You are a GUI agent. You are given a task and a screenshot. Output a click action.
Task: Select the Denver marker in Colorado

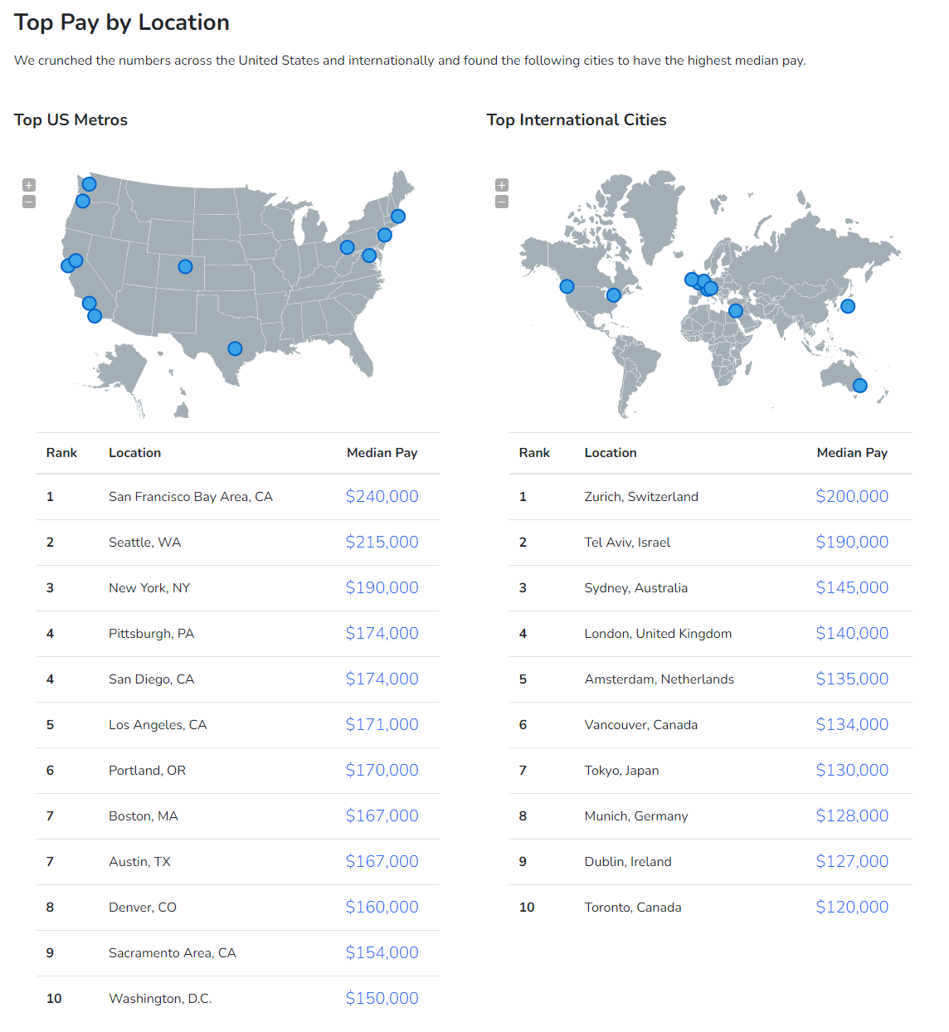coord(186,266)
